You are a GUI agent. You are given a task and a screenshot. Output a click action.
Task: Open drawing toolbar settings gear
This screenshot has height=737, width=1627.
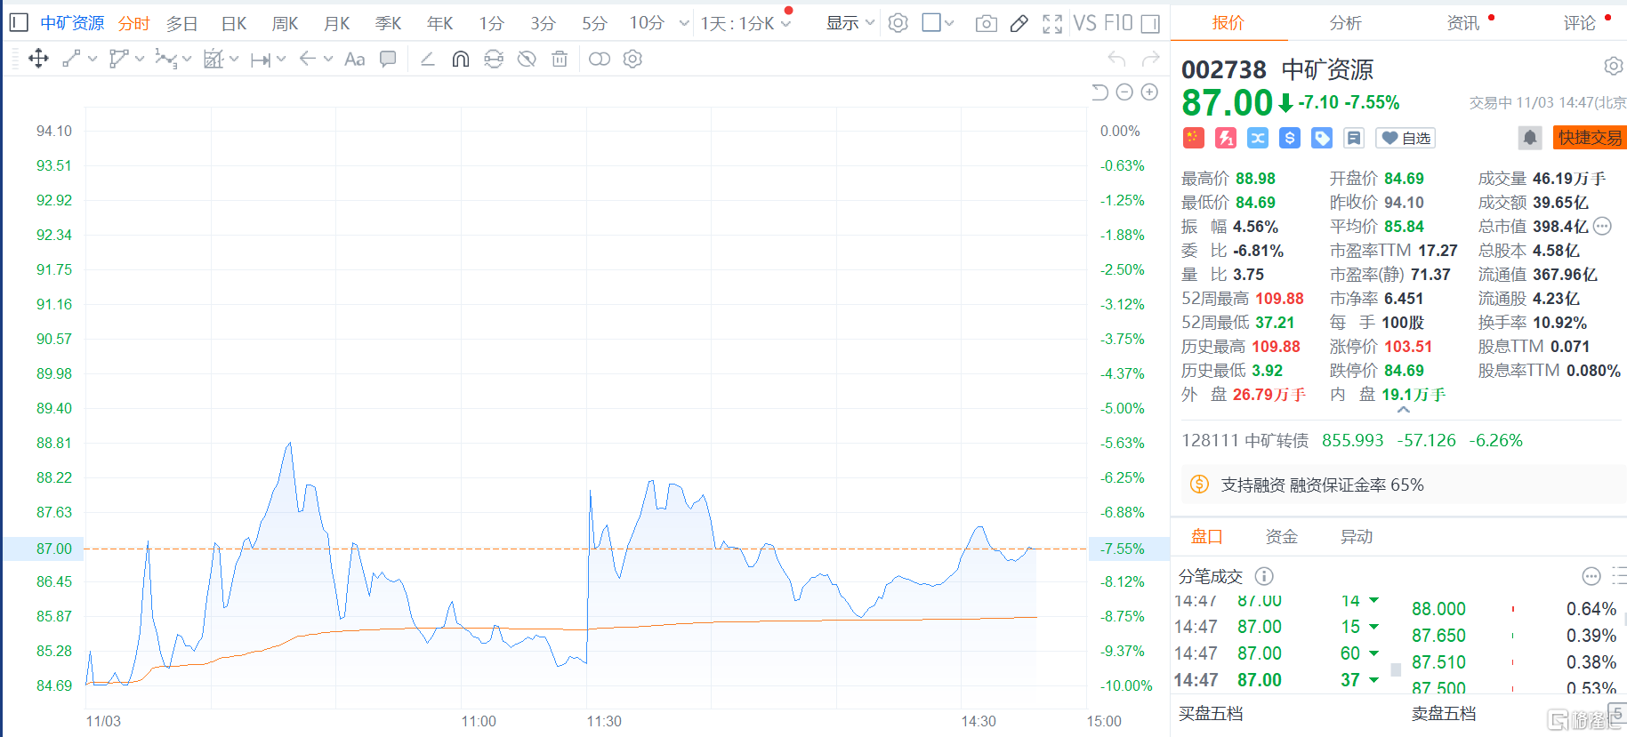tap(632, 60)
